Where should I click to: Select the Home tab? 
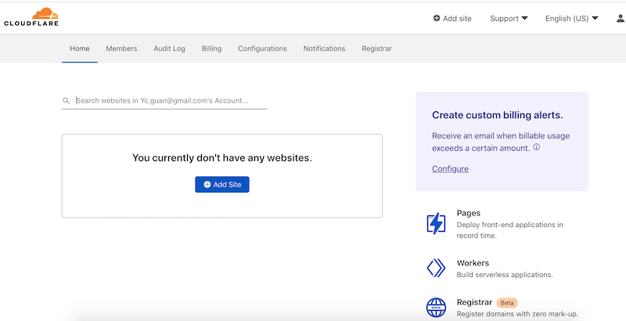point(80,49)
